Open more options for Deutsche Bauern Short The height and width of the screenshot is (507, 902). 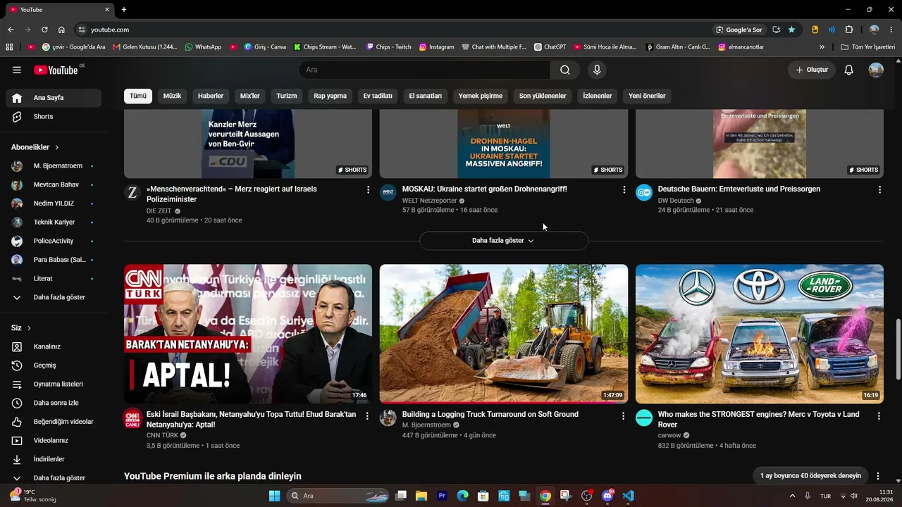(x=879, y=189)
